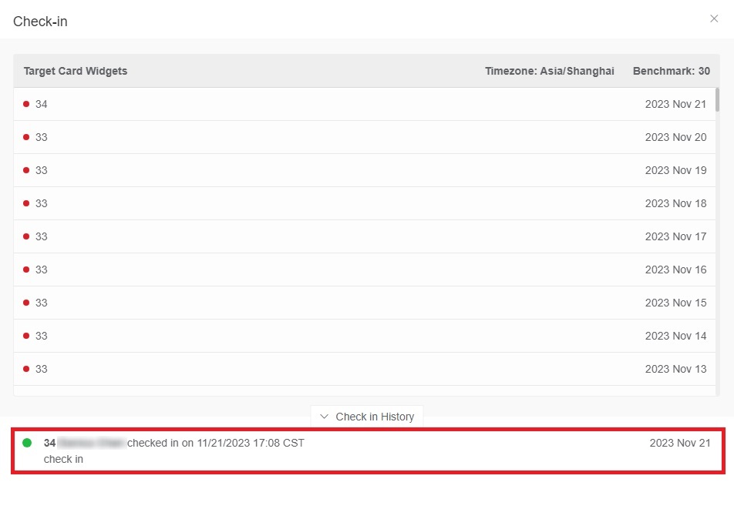
Task: Click the green dot in check-in history
Action: (27, 443)
